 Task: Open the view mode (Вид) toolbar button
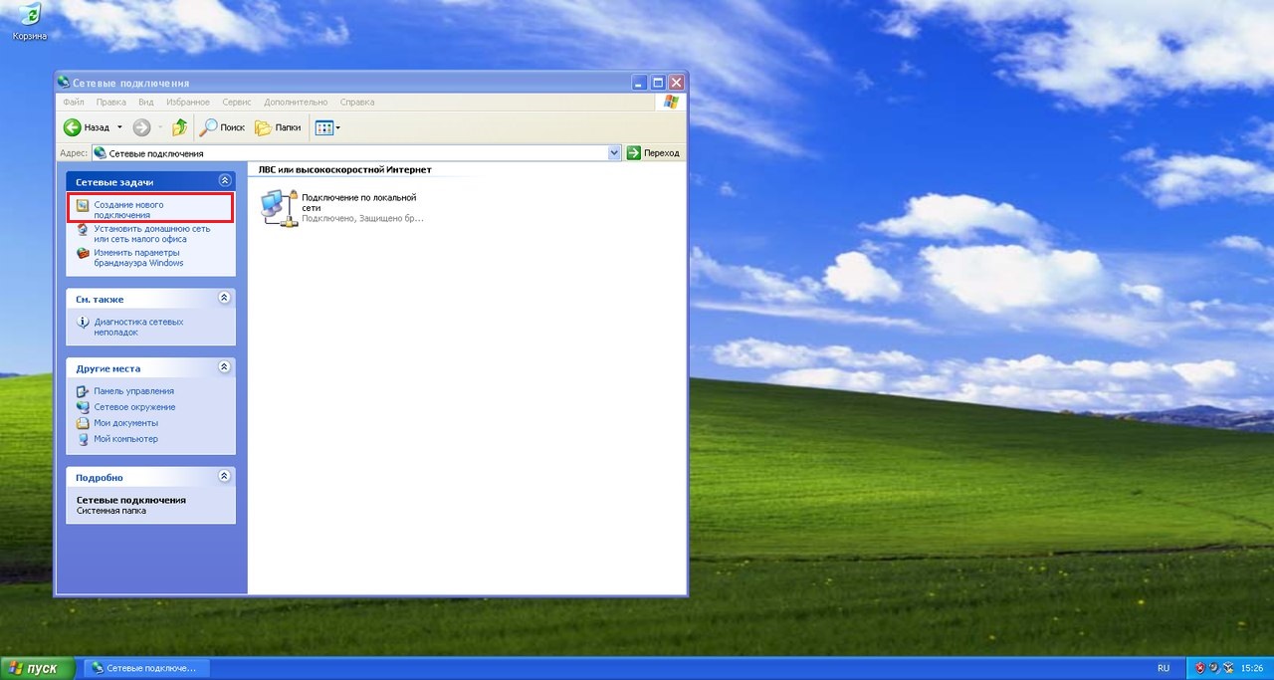324,127
